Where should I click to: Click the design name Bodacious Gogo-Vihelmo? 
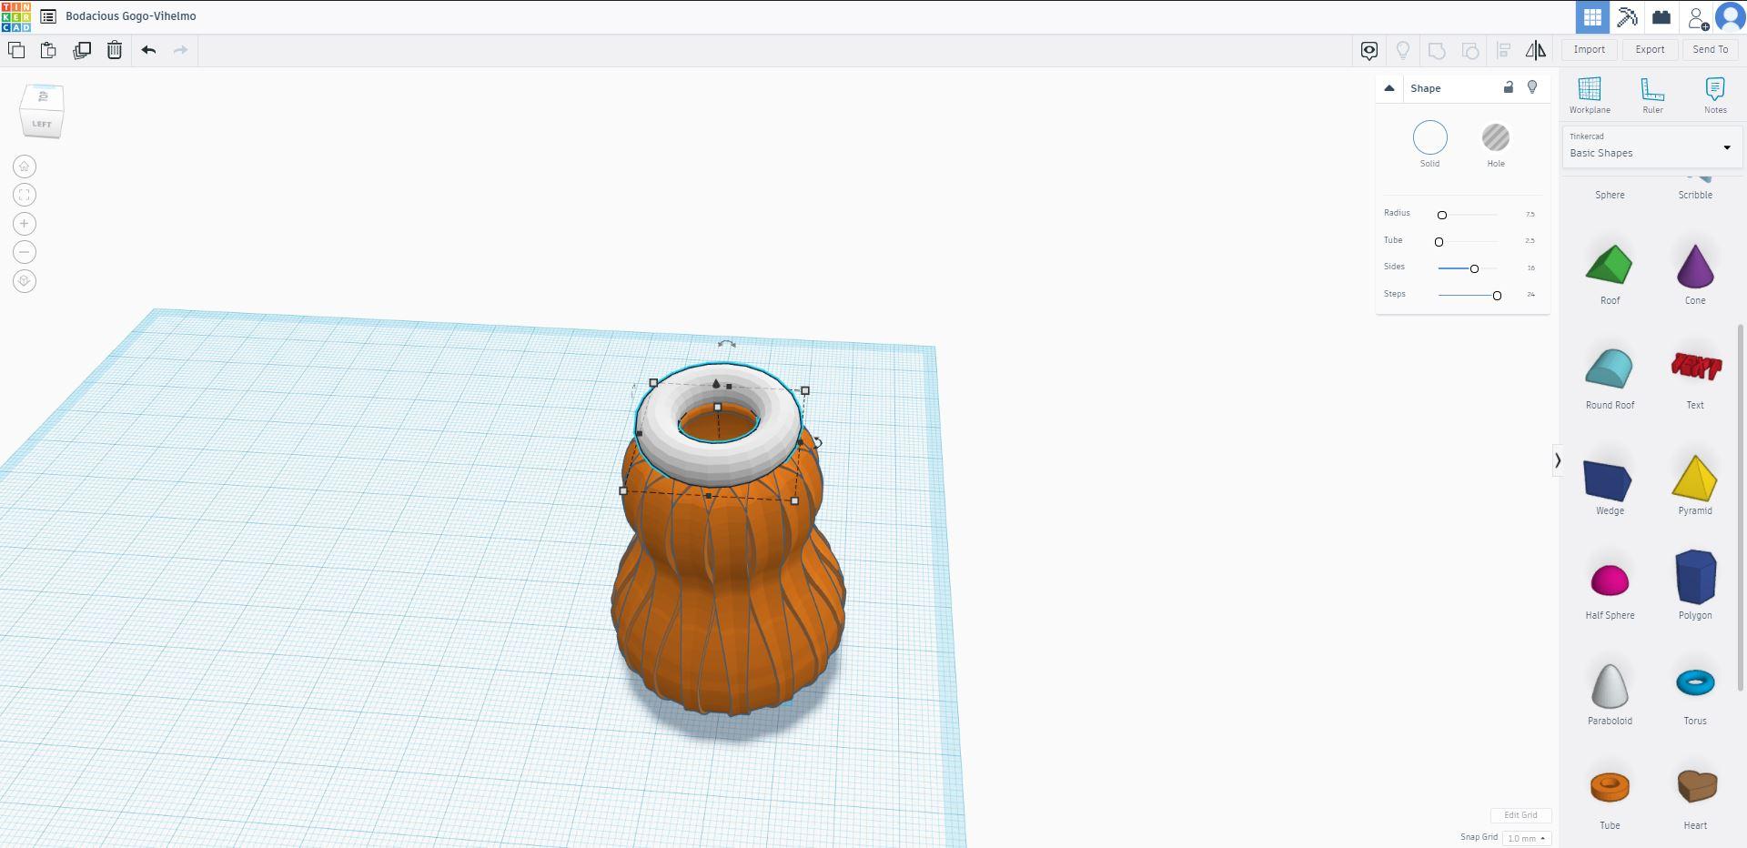131,16
